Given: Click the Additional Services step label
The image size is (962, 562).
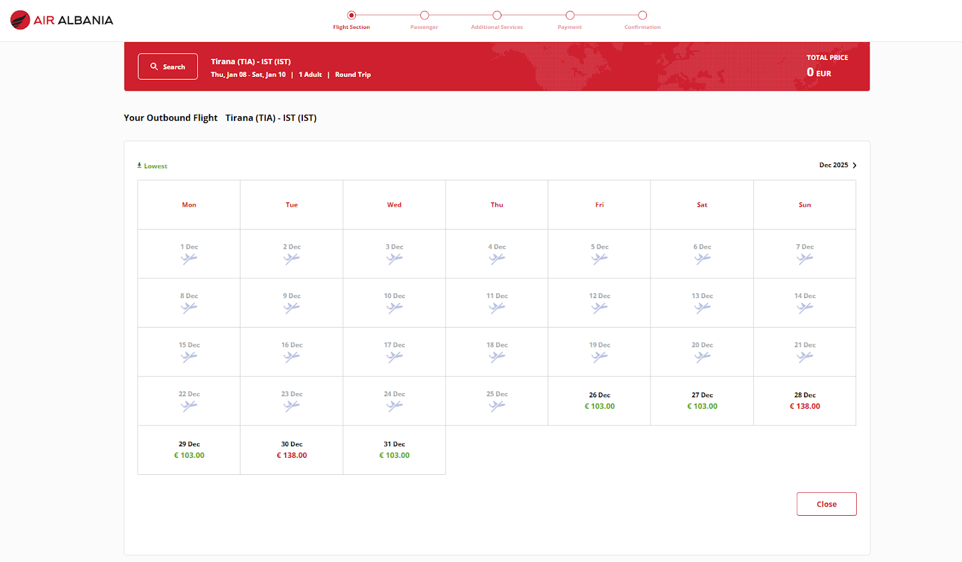Looking at the screenshot, I should pyautogui.click(x=497, y=27).
